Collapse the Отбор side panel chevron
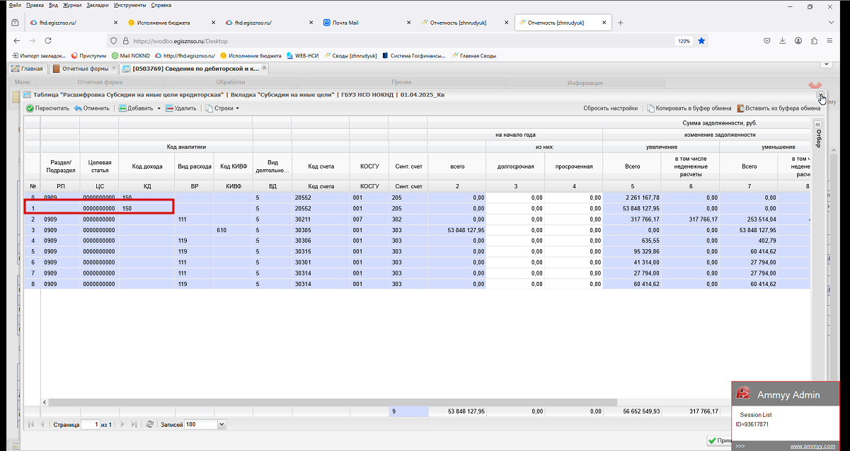850x451 pixels. coord(818,124)
